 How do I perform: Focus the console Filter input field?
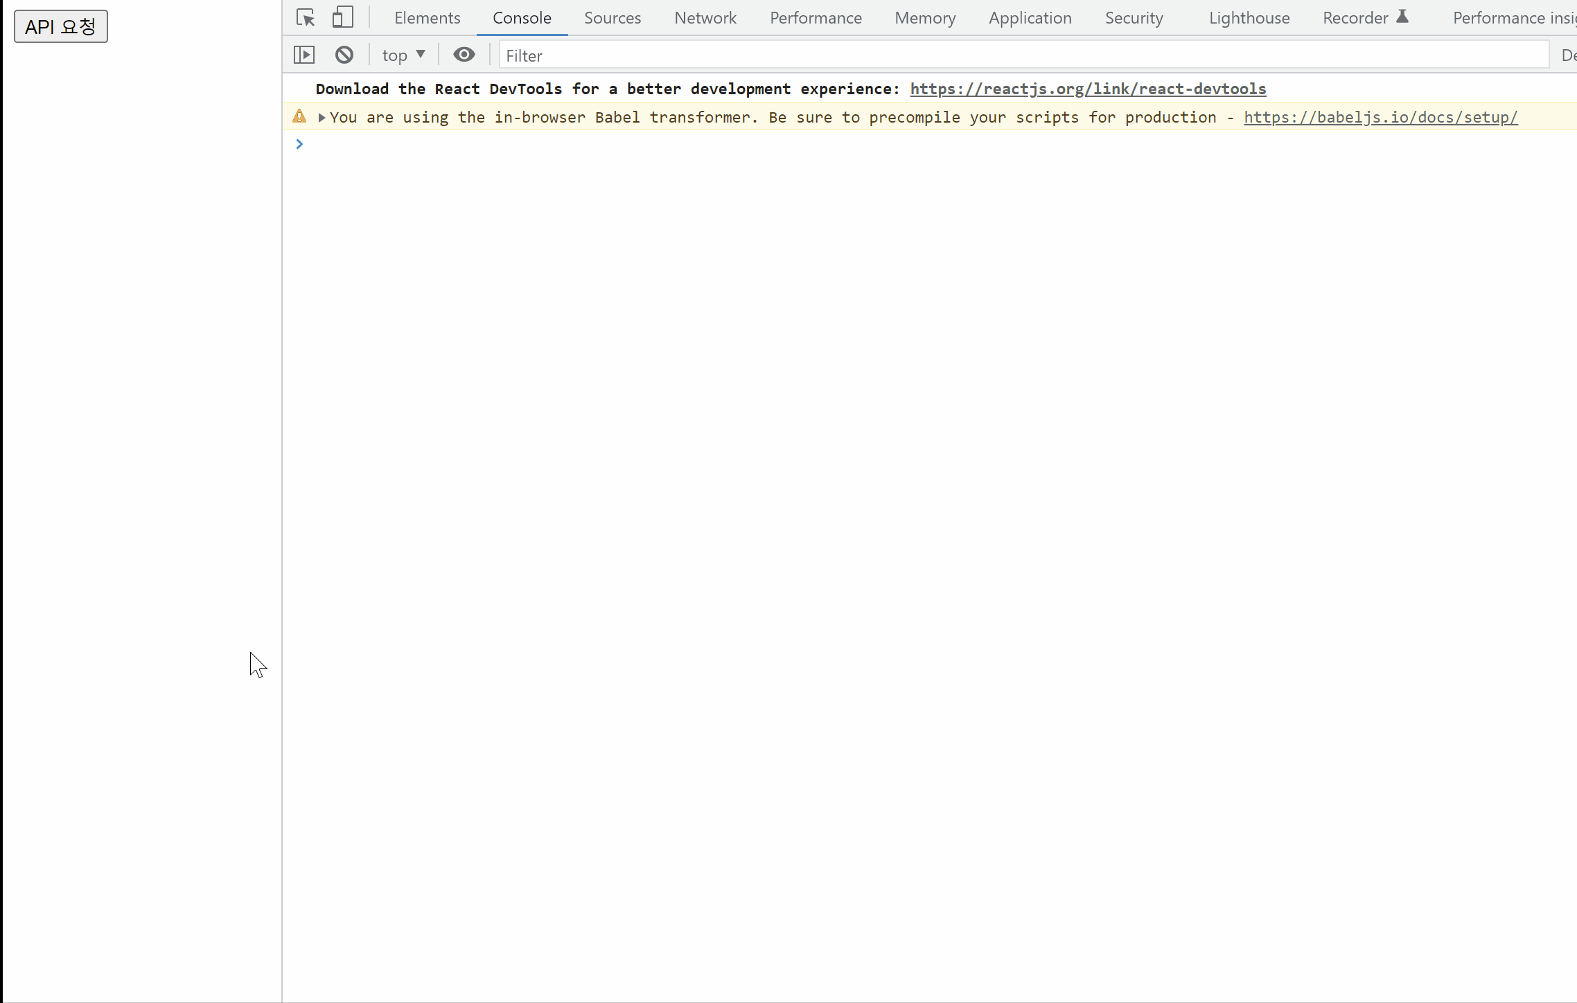(1024, 55)
